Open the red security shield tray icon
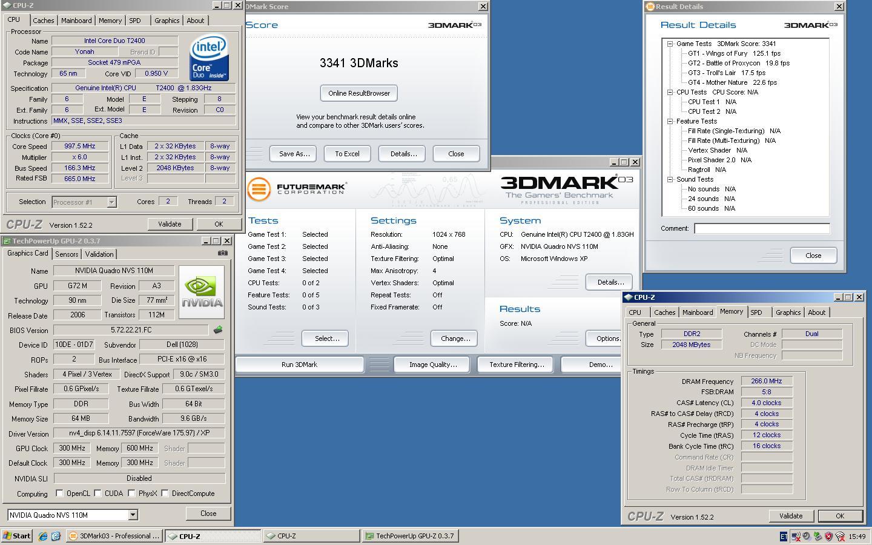This screenshot has height=545, width=872. [x=828, y=536]
